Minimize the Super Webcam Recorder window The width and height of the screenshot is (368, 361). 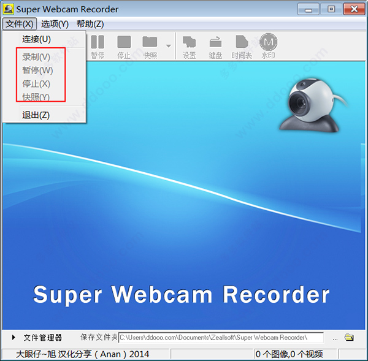pos(308,9)
